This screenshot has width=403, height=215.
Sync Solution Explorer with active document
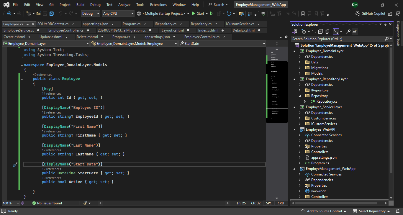coord(314,31)
